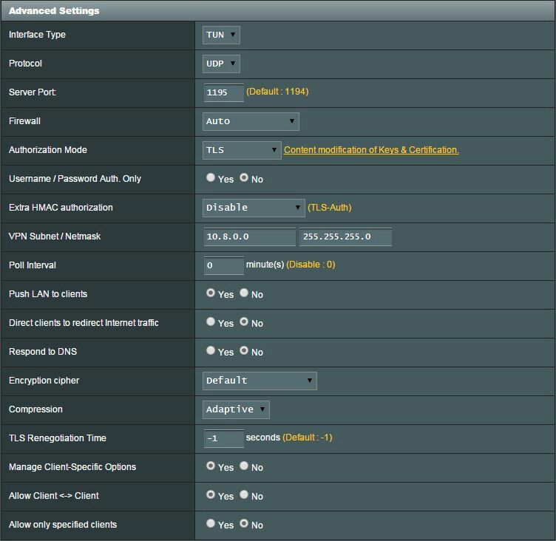Image resolution: width=556 pixels, height=541 pixels.
Task: Open the Compression Adaptive dropdown
Action: pos(236,409)
